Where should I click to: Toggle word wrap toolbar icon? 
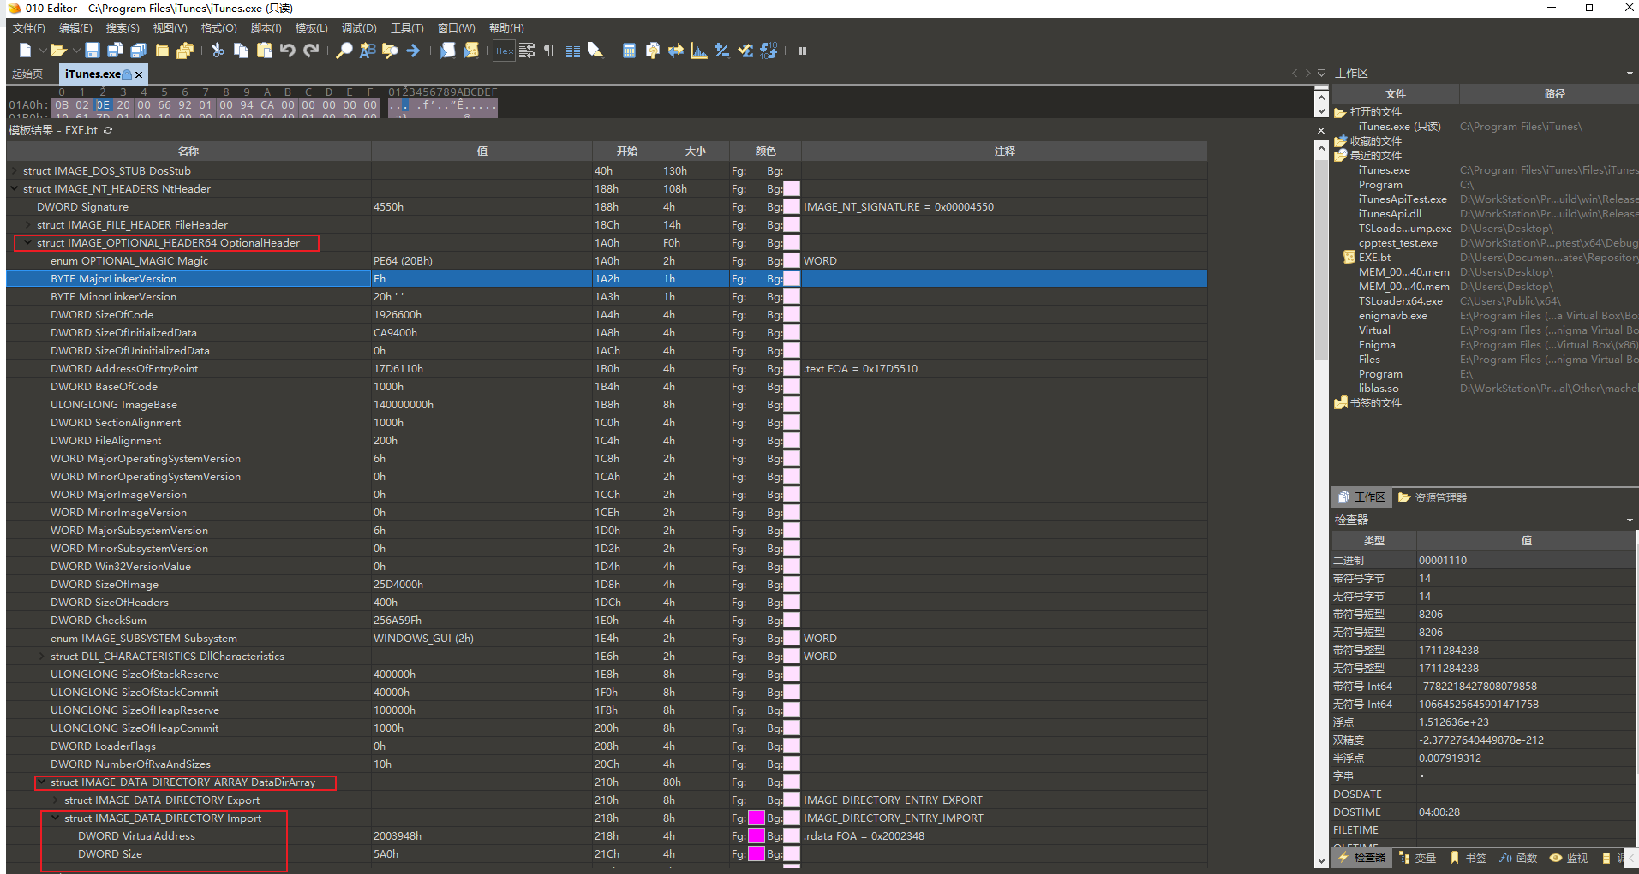527,51
